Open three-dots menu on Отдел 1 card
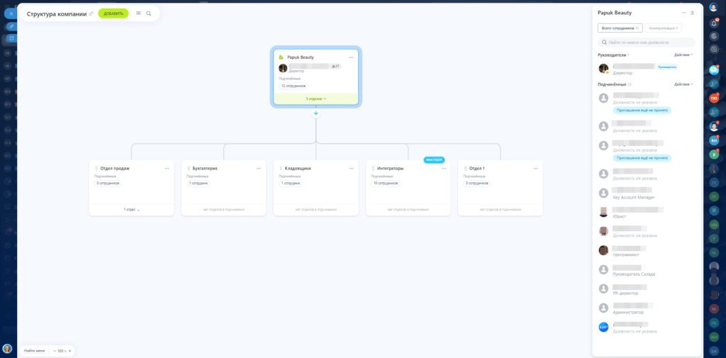The image size is (726, 358). pos(536,169)
